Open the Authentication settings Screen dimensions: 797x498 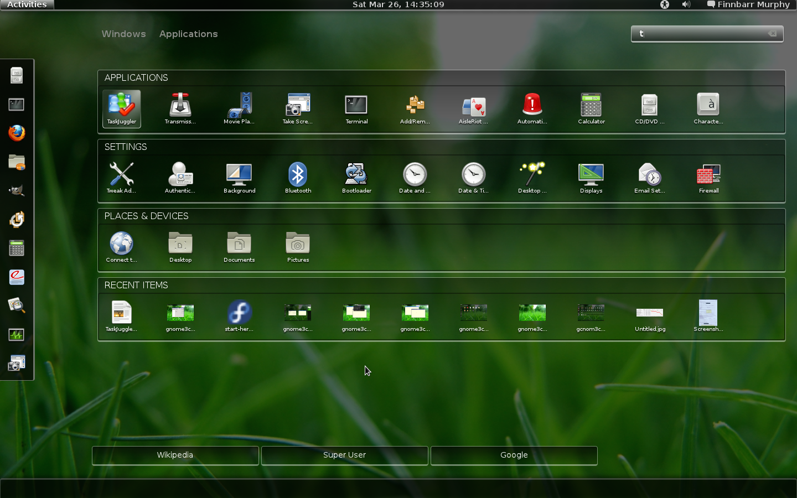180,178
